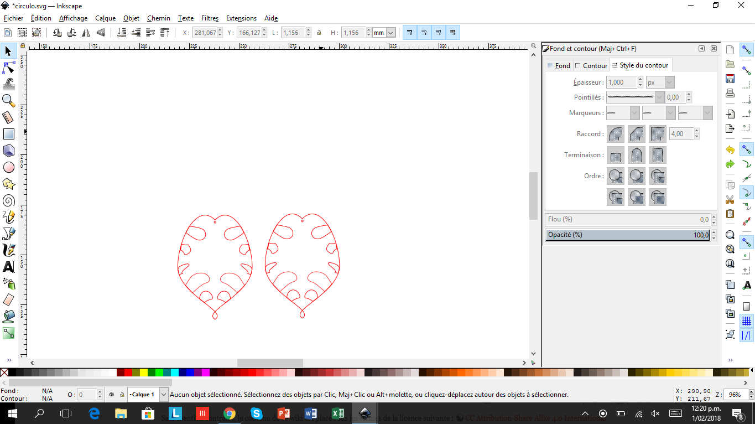Expand the Pointillés dash pattern dropdown

[x=659, y=97]
